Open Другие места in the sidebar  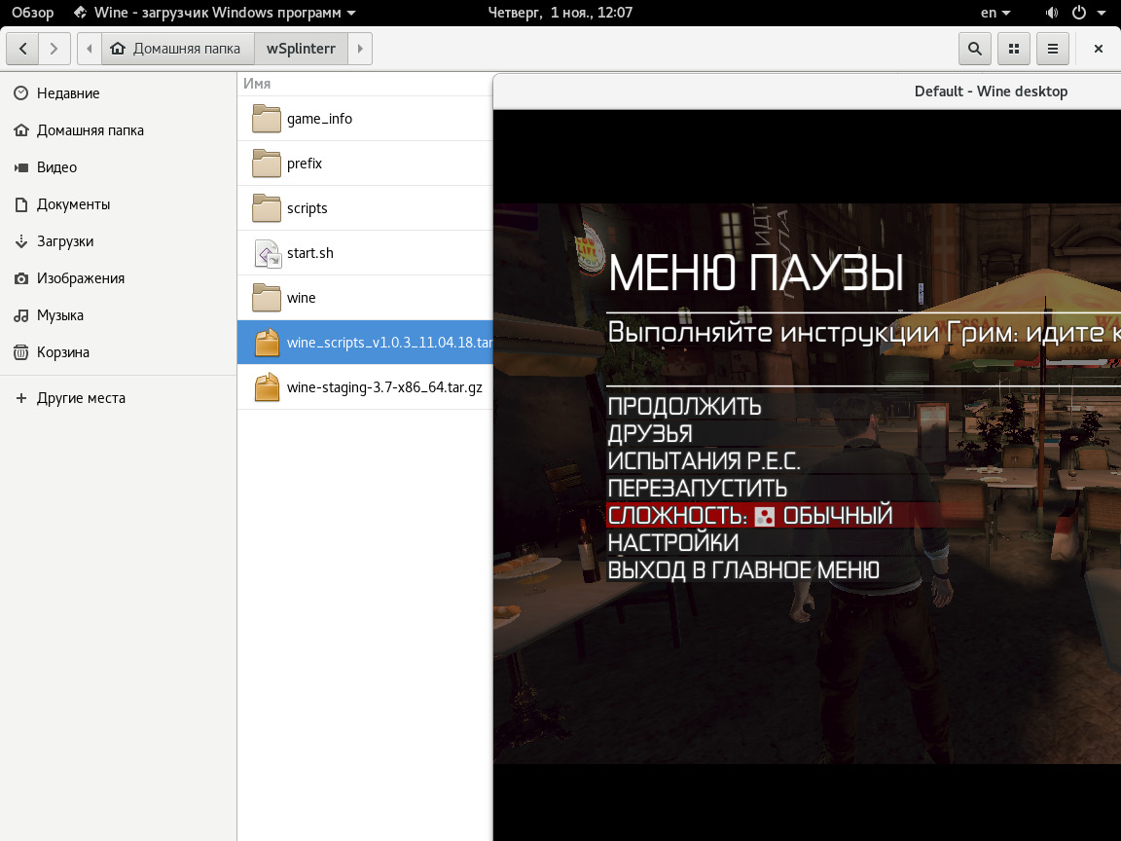point(118,398)
